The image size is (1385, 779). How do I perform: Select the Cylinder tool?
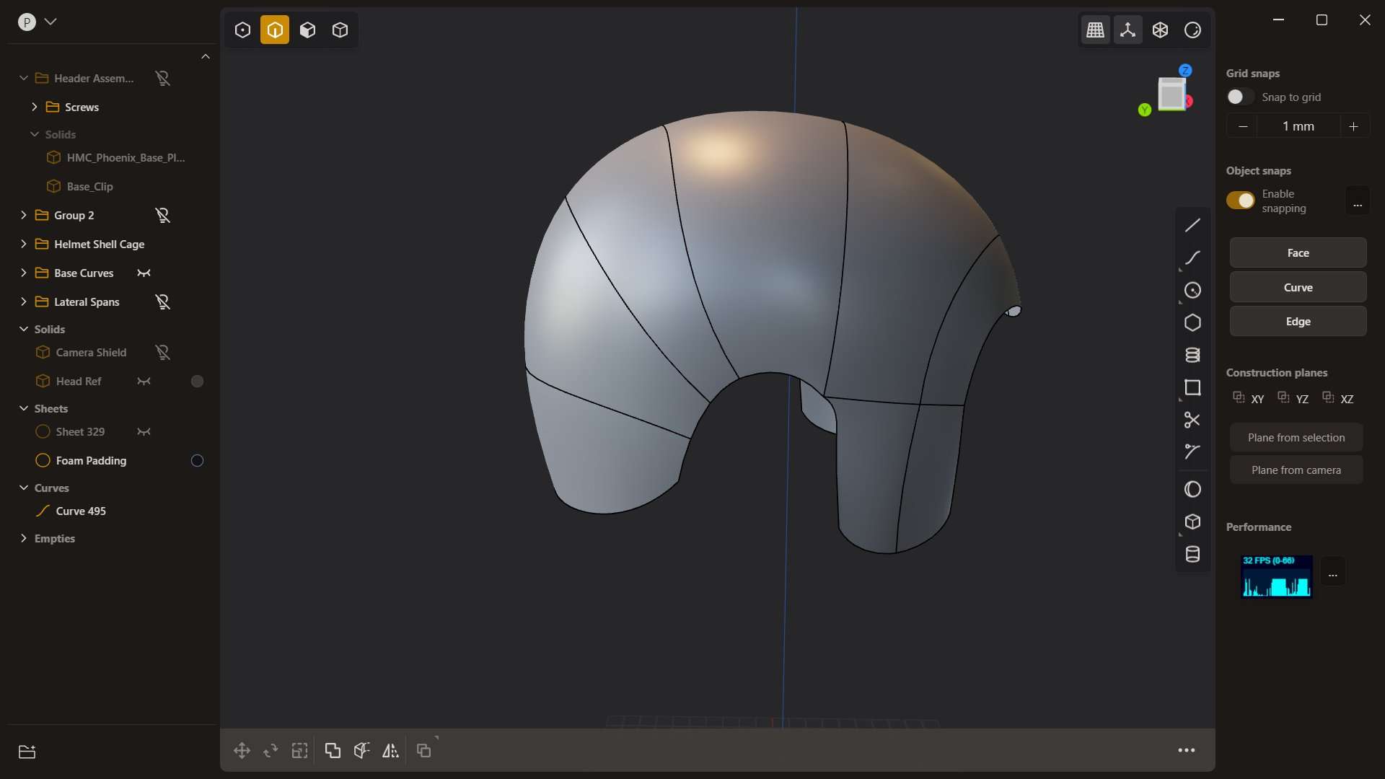tap(1192, 554)
